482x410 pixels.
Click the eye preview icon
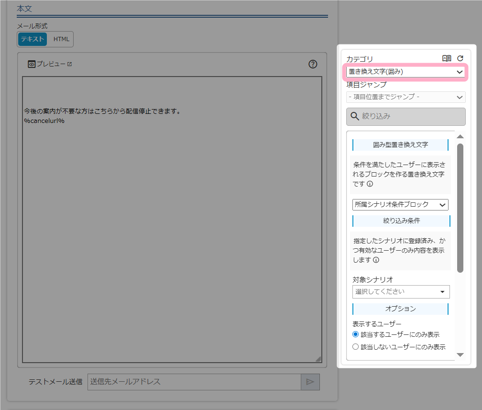click(x=32, y=64)
